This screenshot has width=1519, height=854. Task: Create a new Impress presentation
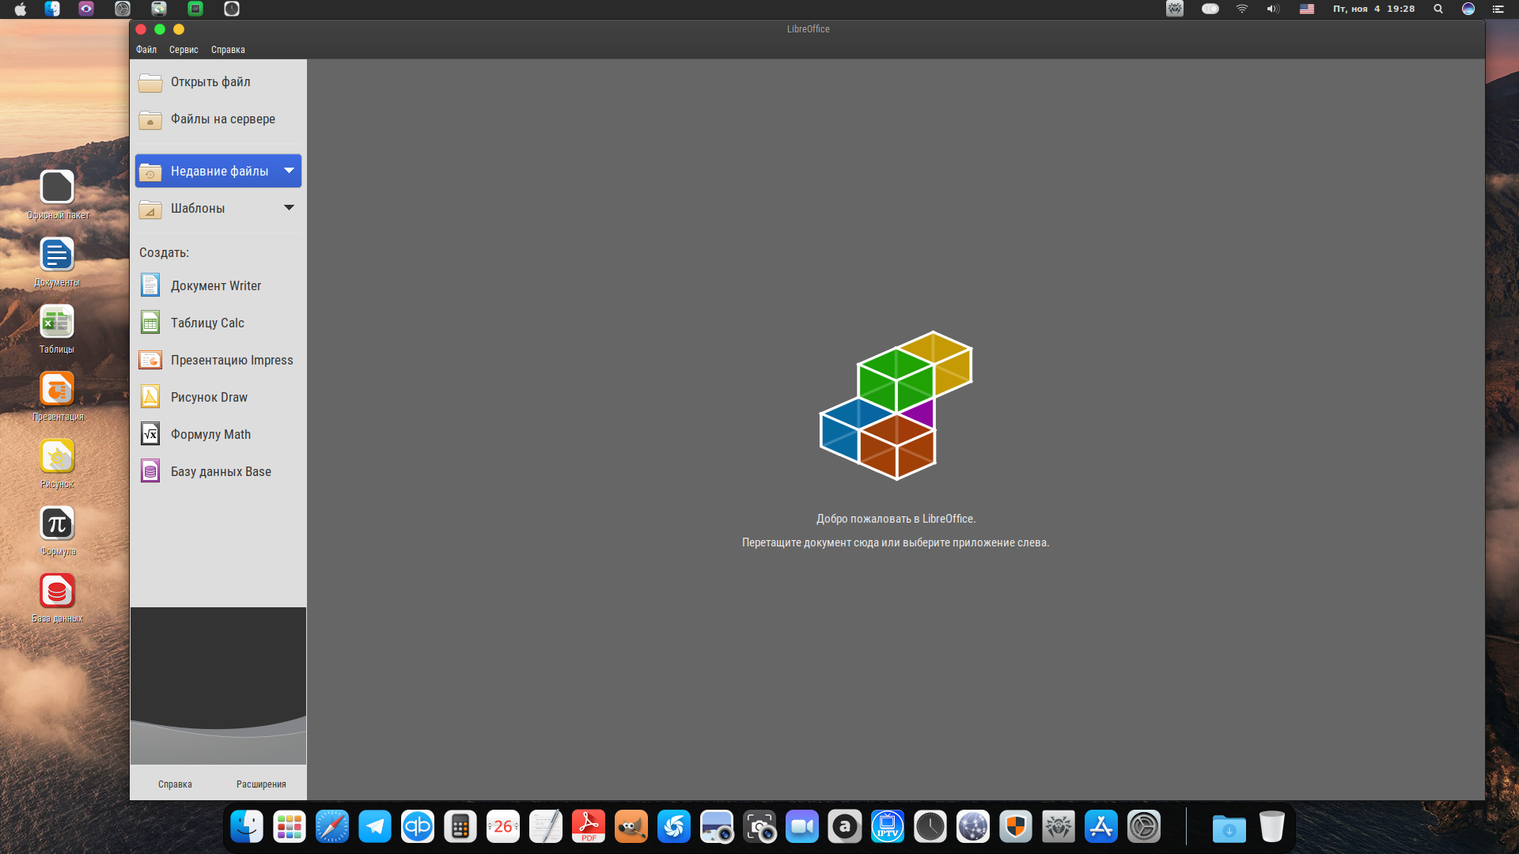pyautogui.click(x=232, y=360)
